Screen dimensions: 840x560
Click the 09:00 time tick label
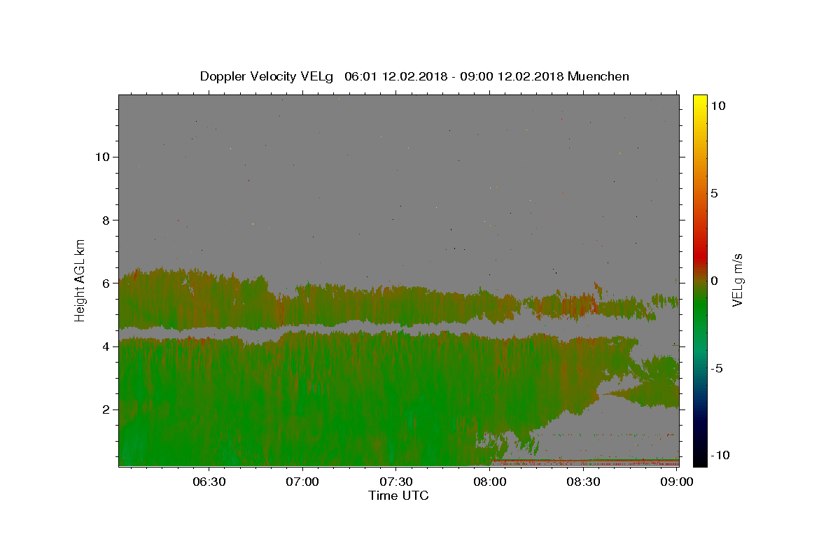(x=677, y=482)
